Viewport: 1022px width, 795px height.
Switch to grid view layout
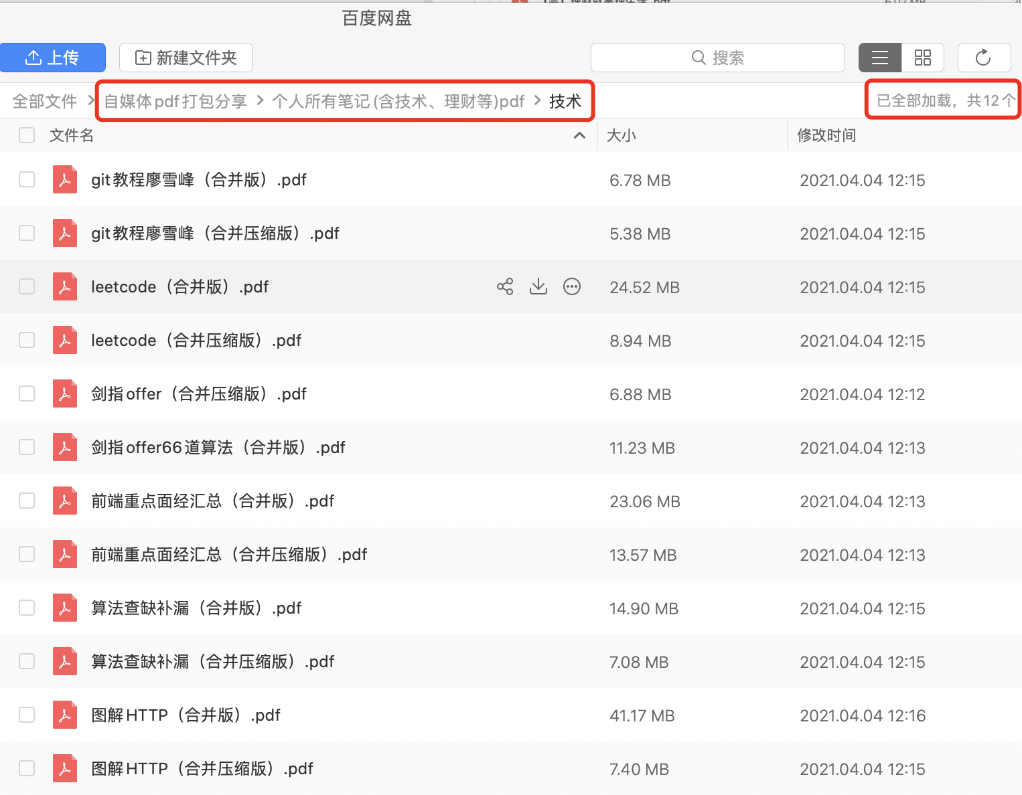922,58
